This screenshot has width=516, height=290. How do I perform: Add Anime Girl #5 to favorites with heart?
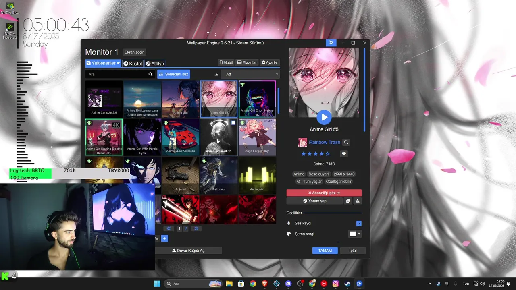point(344,154)
